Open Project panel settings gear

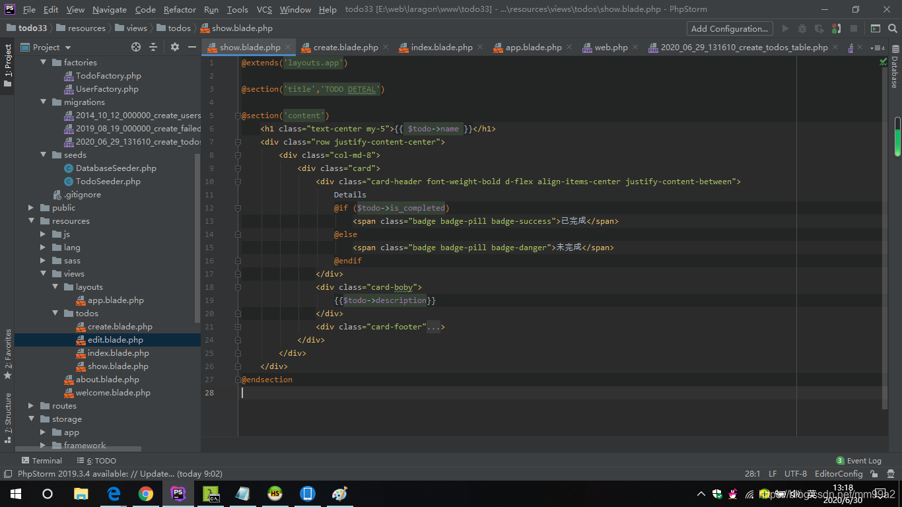click(175, 47)
